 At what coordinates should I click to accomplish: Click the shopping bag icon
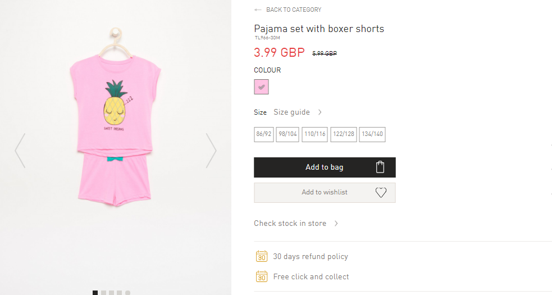point(380,167)
